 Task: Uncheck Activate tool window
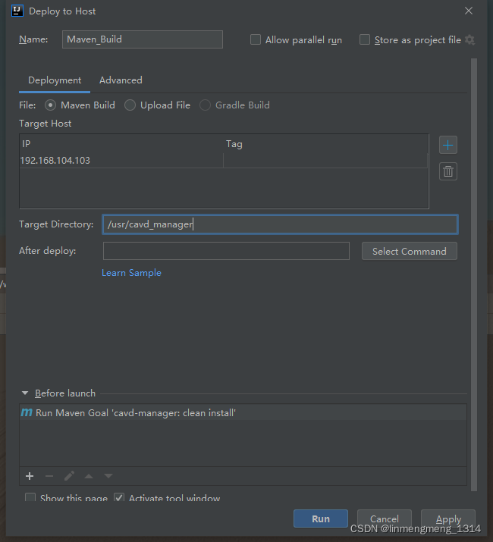[119, 498]
